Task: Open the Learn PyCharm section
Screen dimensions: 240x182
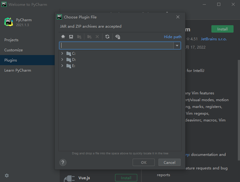Action: (18, 70)
